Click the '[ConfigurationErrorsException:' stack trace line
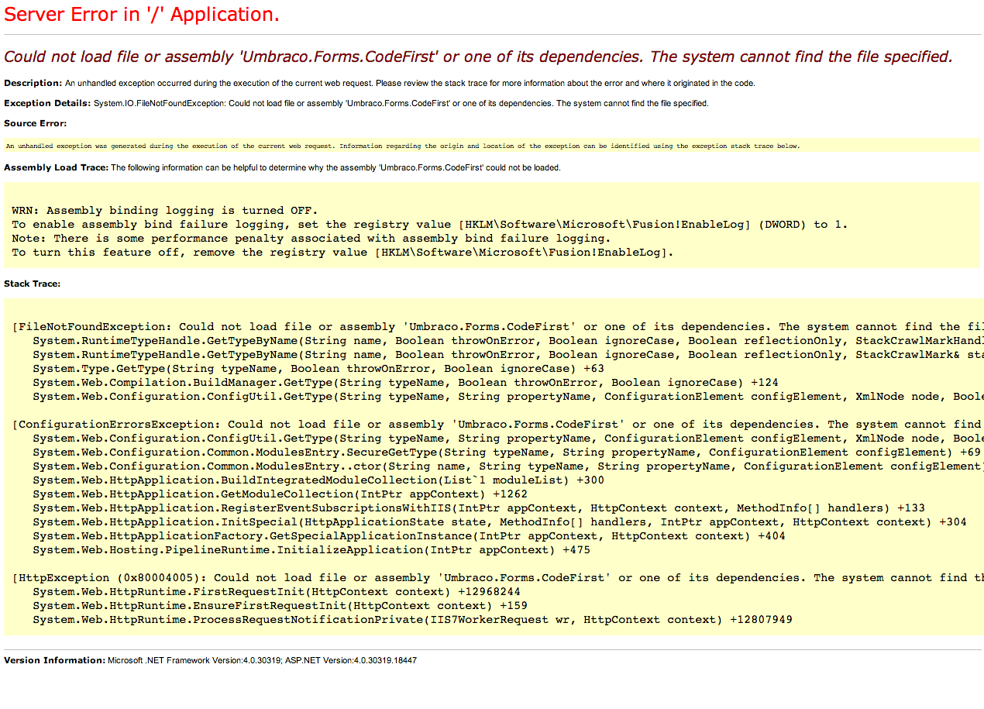 [x=496, y=424]
